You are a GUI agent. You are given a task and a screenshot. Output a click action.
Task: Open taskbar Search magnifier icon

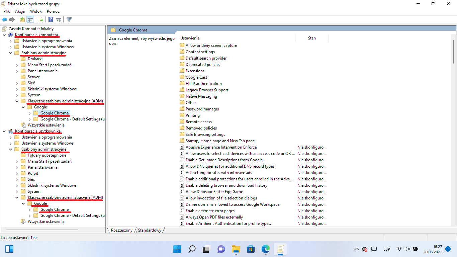click(192, 249)
